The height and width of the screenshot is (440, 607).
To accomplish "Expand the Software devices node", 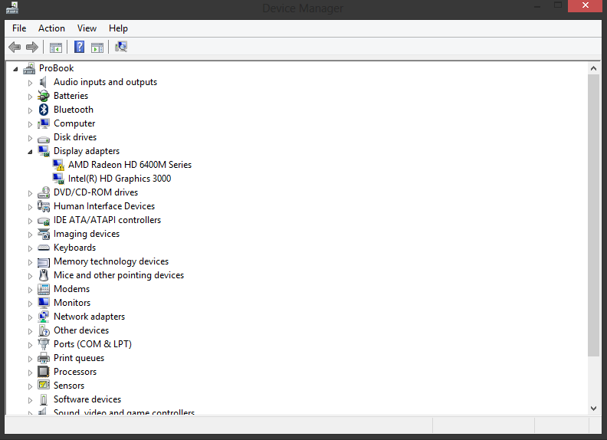I will point(30,400).
